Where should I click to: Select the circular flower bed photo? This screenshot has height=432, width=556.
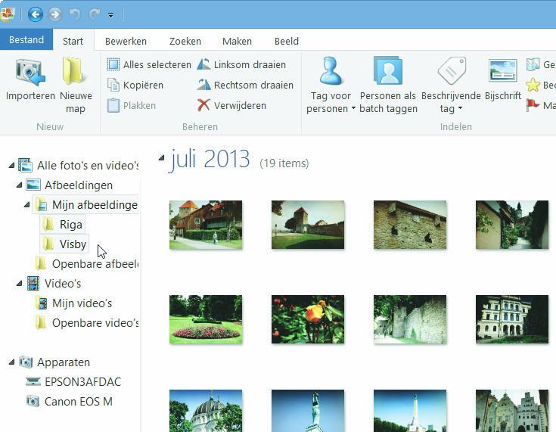(206, 319)
